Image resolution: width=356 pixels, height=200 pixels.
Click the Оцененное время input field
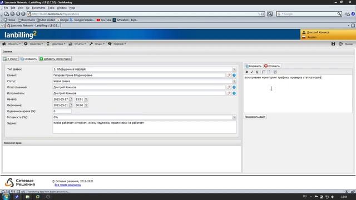coord(62,111)
